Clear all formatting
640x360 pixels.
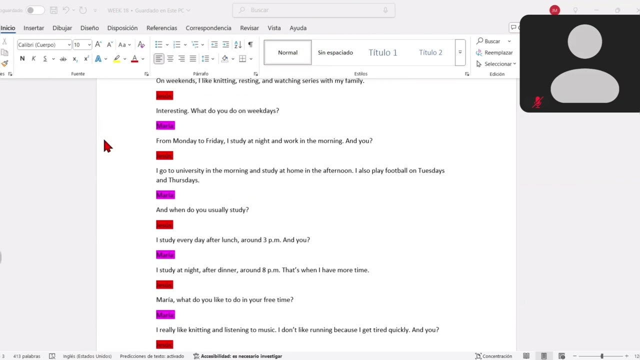[141, 44]
